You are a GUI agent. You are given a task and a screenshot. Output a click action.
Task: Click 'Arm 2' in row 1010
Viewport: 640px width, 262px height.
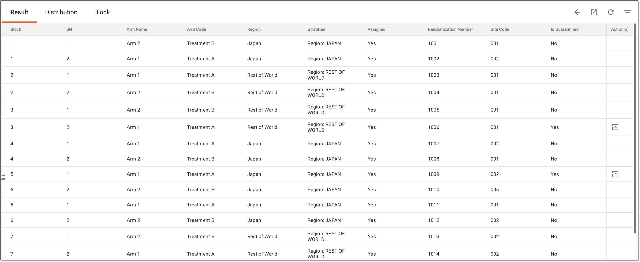click(133, 190)
